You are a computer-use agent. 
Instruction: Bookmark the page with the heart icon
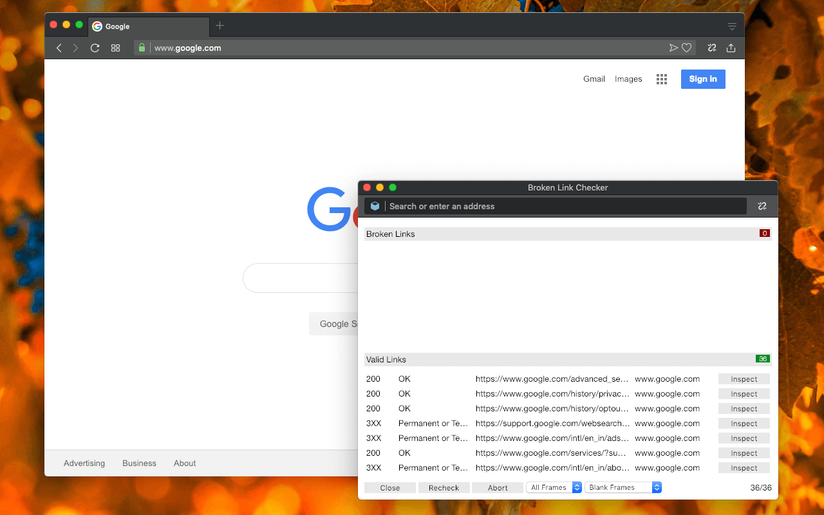point(687,48)
